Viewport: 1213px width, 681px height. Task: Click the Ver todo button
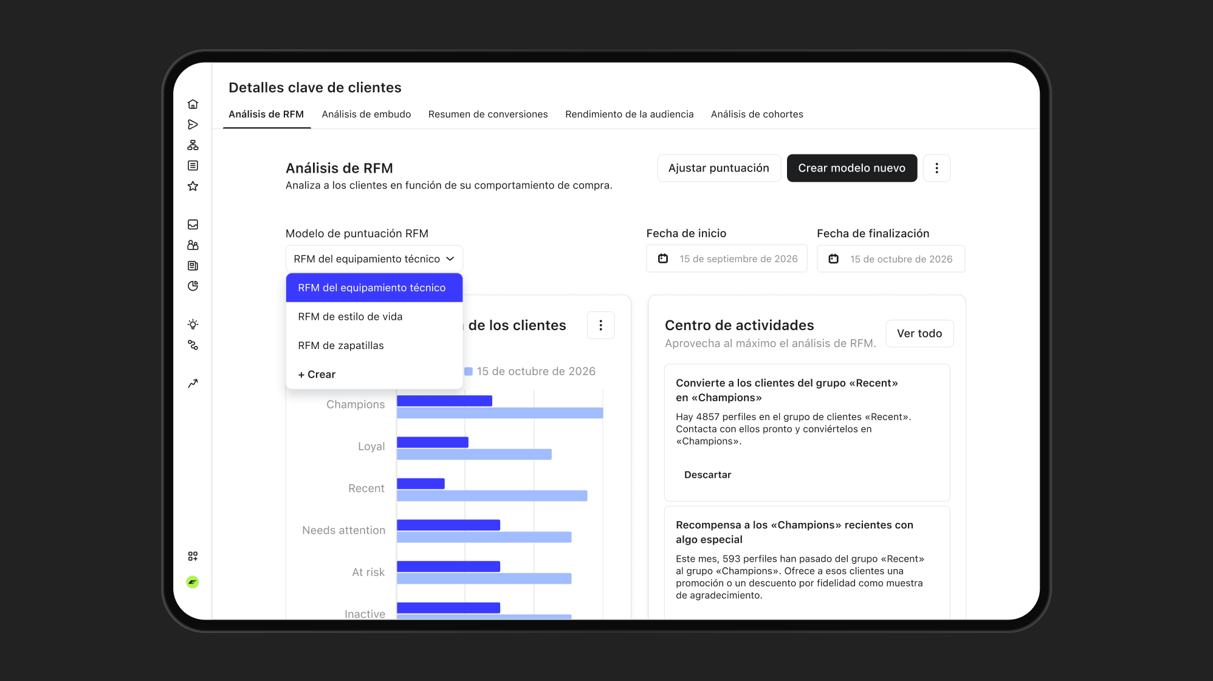pyautogui.click(x=919, y=333)
